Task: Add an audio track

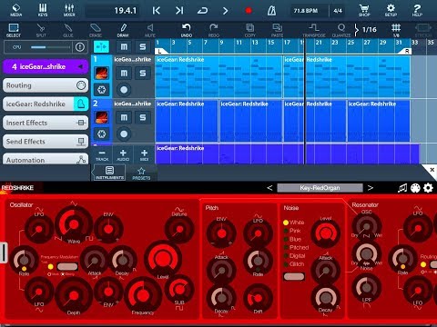Action: pyautogui.click(x=123, y=154)
